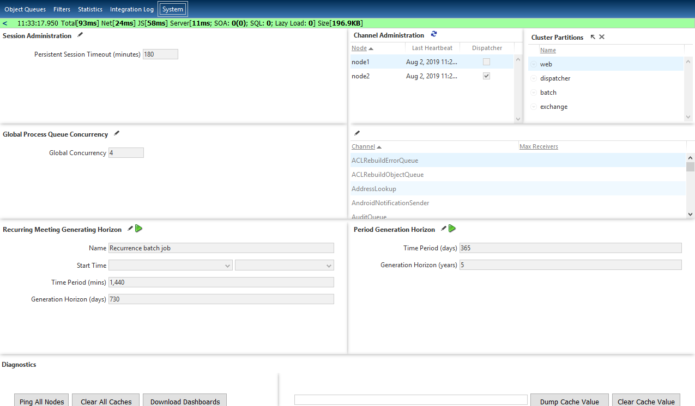Click the edit pencil beside Session Administration
The width and height of the screenshot is (695, 406).
coord(80,35)
